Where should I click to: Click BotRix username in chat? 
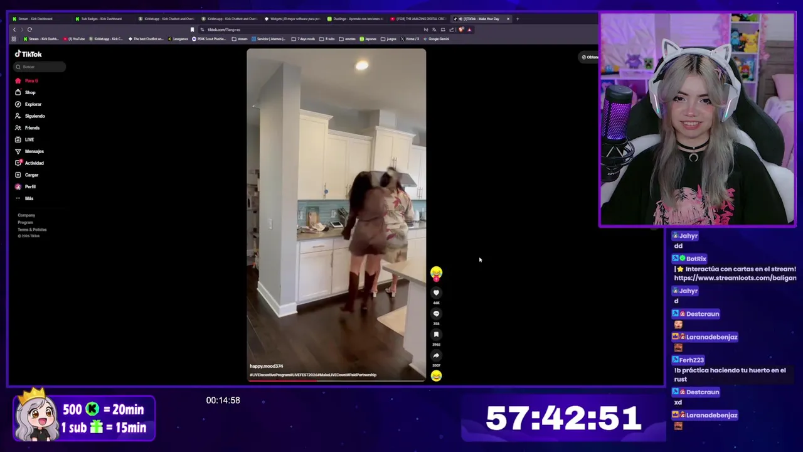(x=696, y=259)
